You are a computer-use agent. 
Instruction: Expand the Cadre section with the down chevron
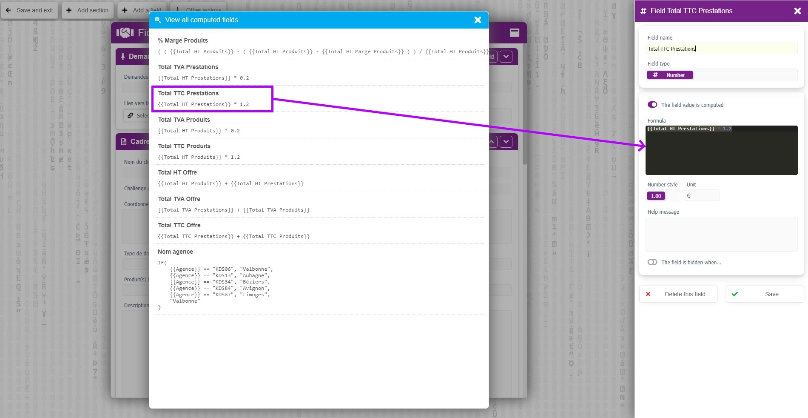point(506,142)
